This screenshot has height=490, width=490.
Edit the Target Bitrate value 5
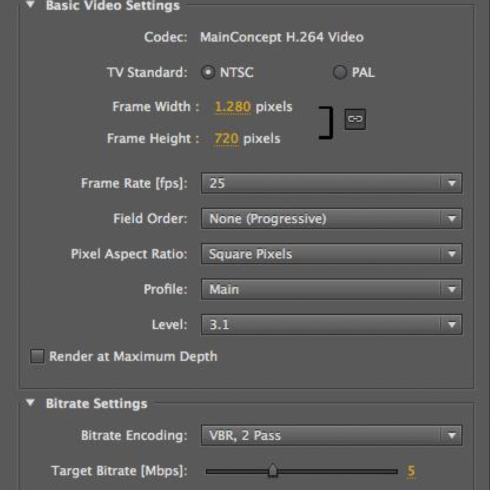[x=411, y=471]
